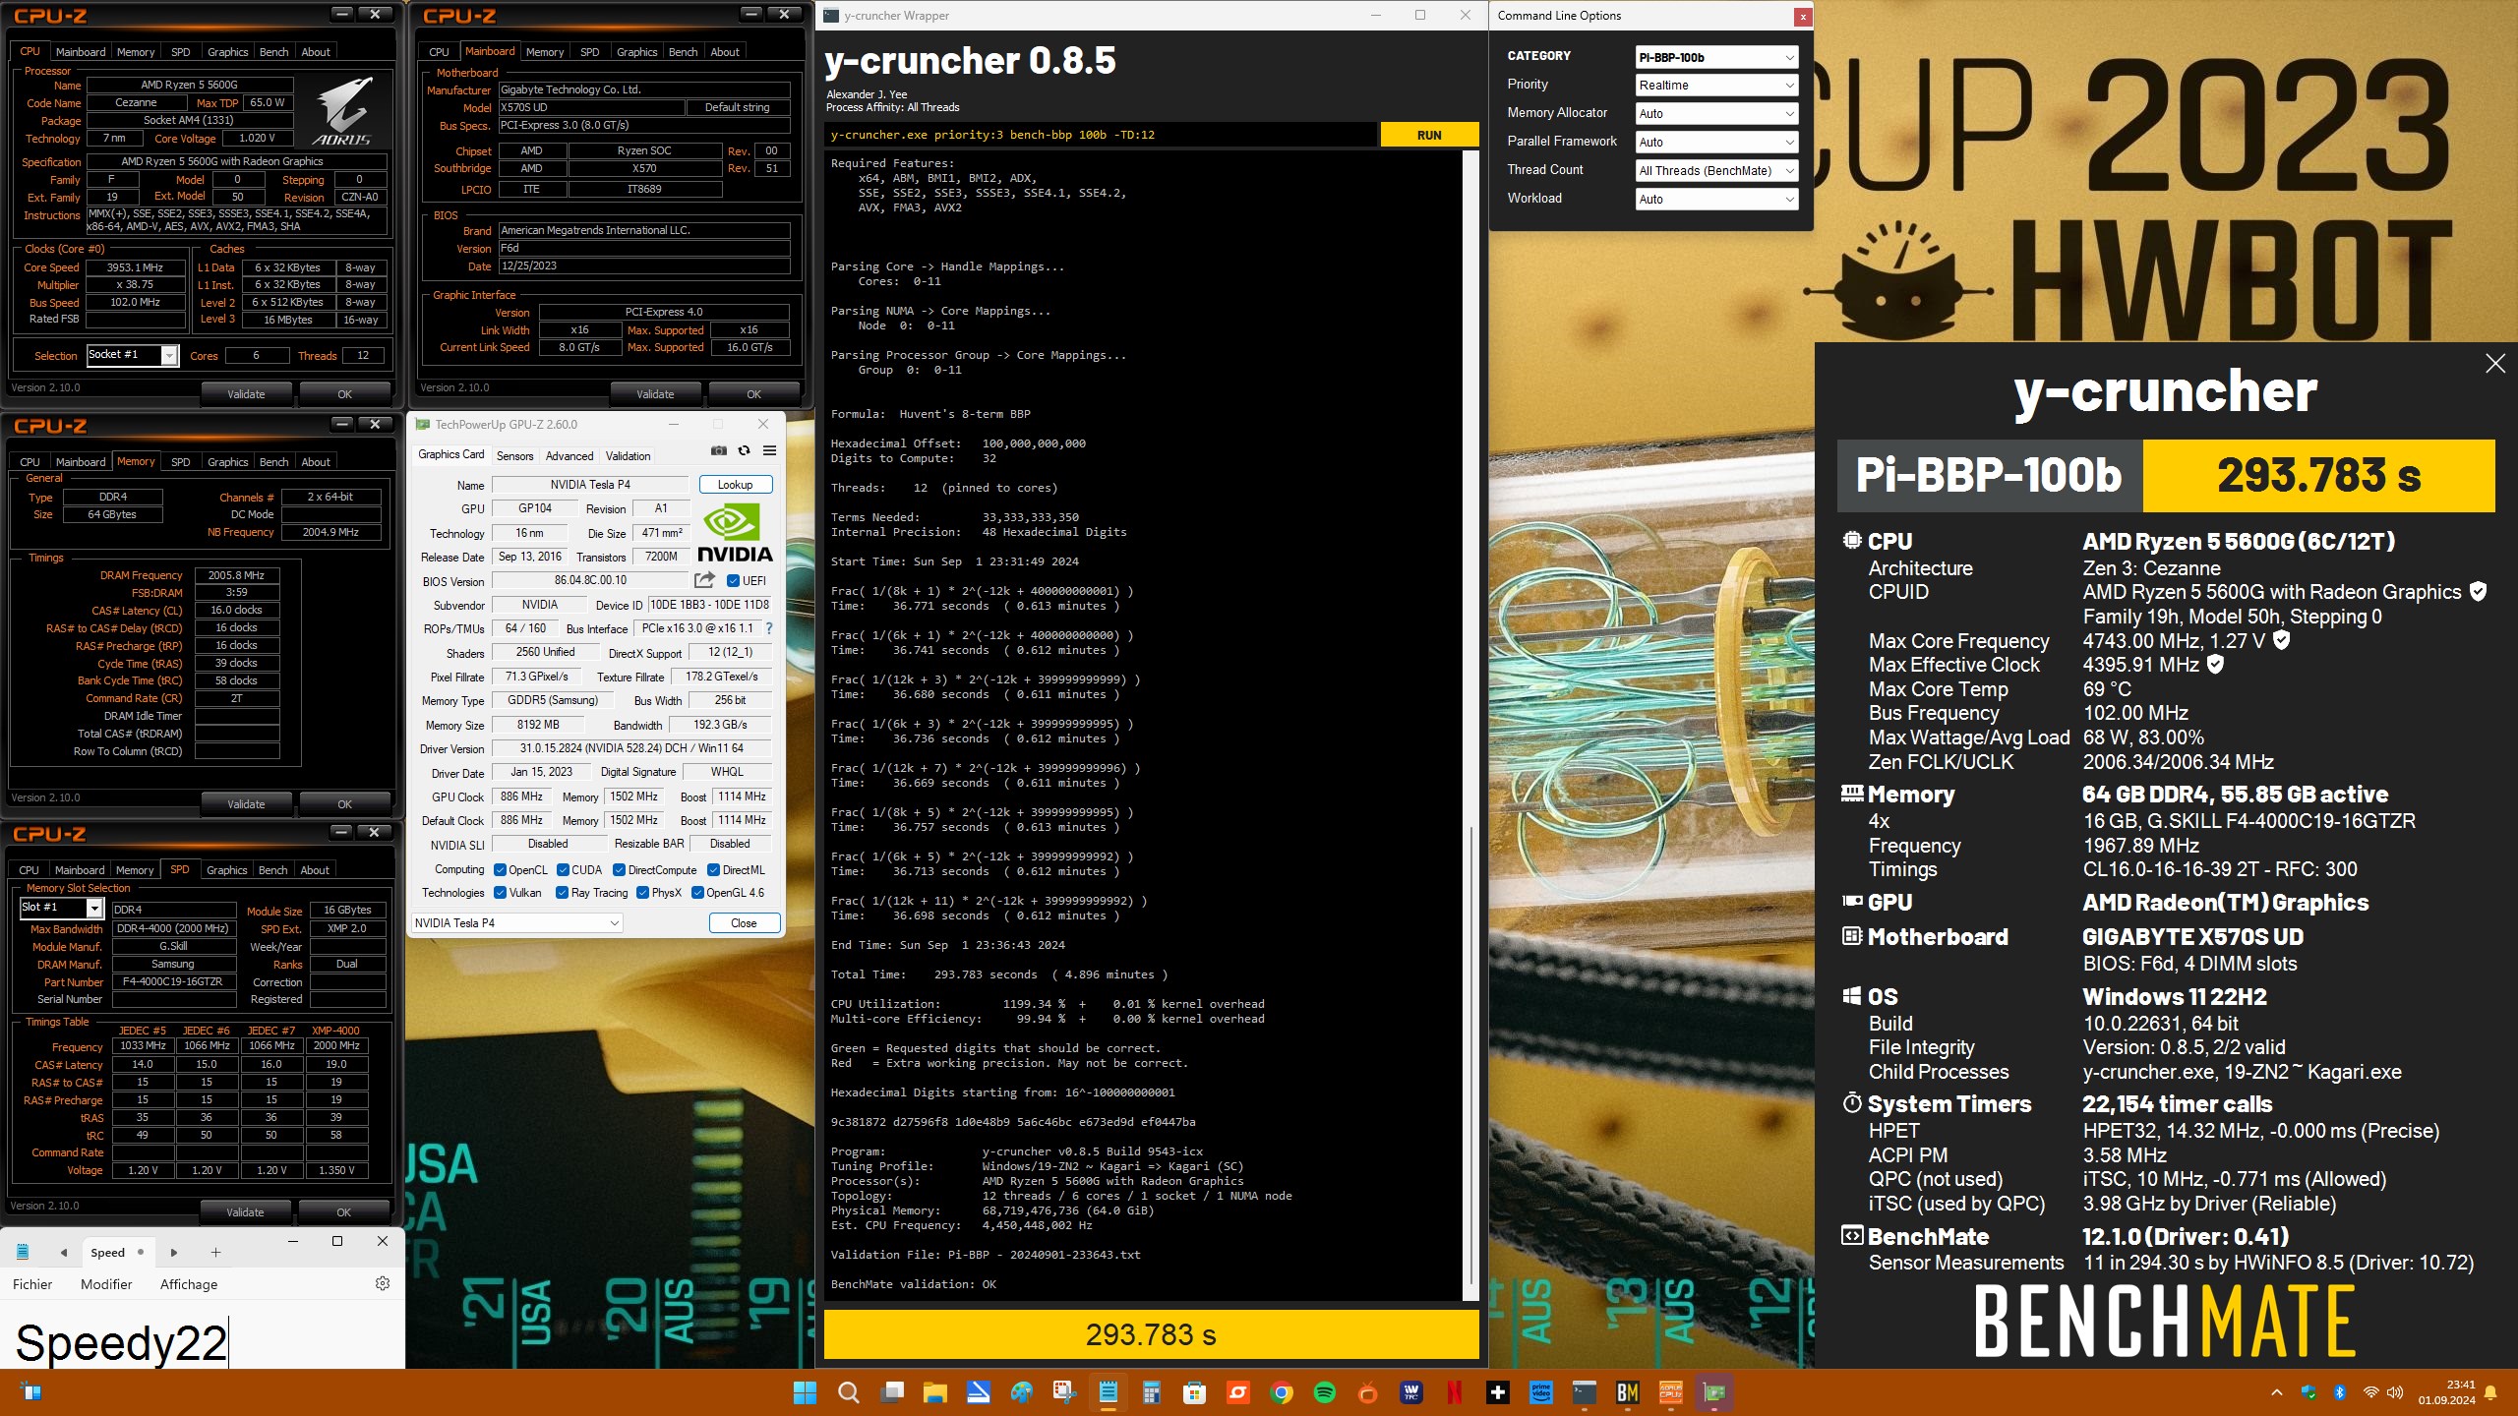Open Notepad Modifier menu
Viewport: 2518px width, 1416px height.
coord(106,1284)
